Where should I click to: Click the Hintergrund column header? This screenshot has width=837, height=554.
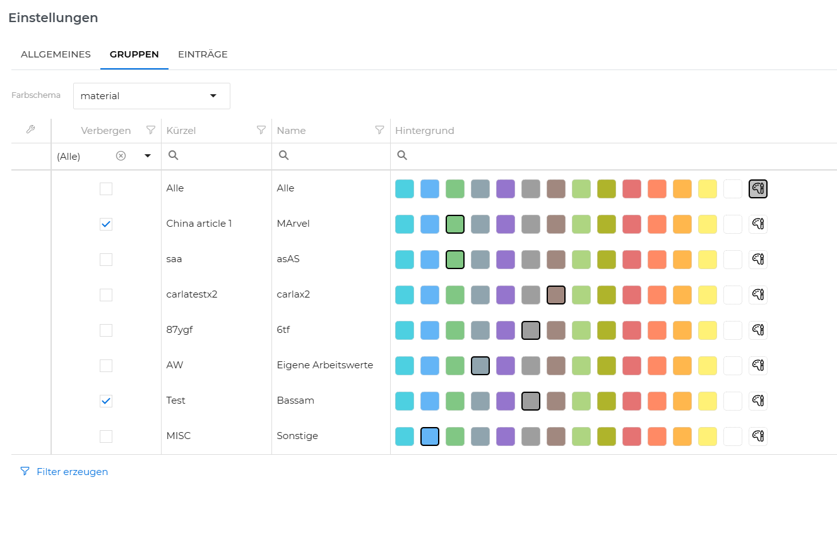pos(425,131)
